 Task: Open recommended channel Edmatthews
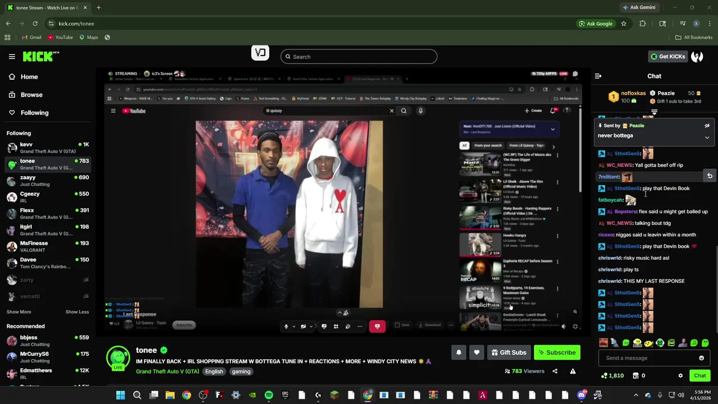(48, 374)
